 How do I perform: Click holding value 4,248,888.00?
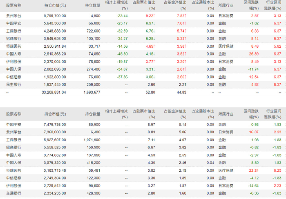coord(55,31)
